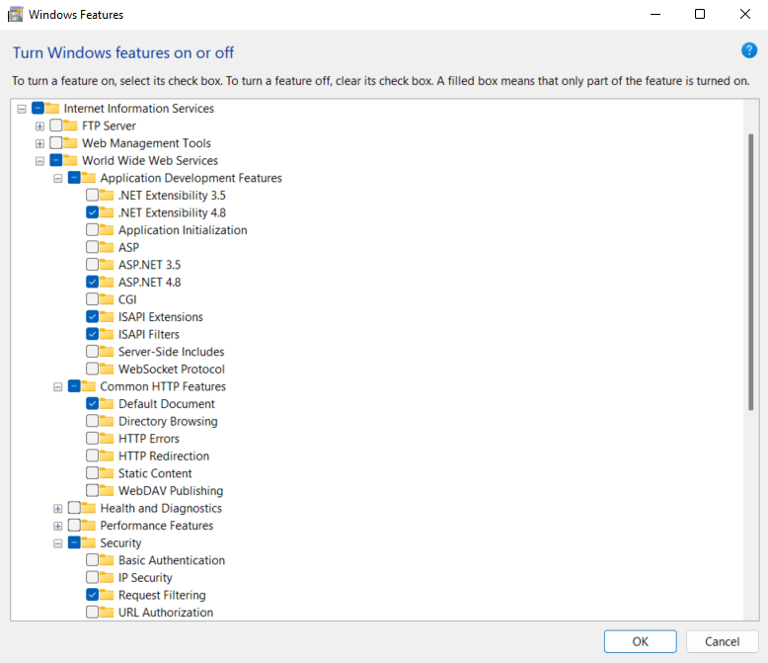Collapse the Common HTTP Features node
Image resolution: width=768 pixels, height=663 pixels.
click(58, 387)
